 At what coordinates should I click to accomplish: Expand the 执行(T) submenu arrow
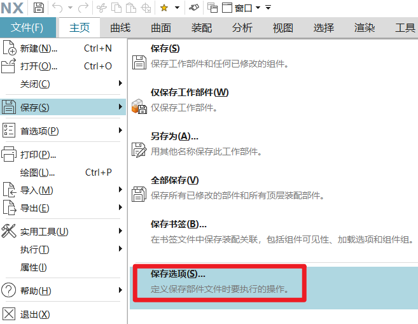120,249
